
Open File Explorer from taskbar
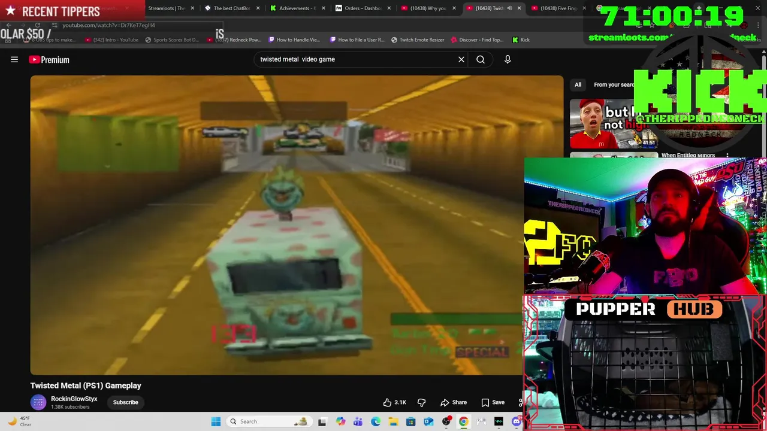(x=393, y=421)
